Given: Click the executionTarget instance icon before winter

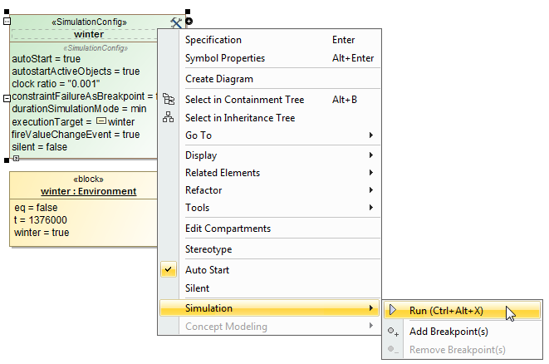Looking at the screenshot, I should click(x=101, y=121).
